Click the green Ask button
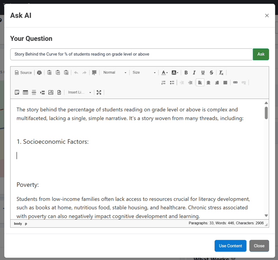 point(261,54)
